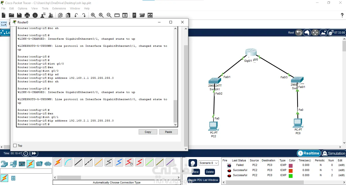Zoom out of the workspace
This screenshot has width=346, height=185.
pyautogui.click(x=109, y=15)
